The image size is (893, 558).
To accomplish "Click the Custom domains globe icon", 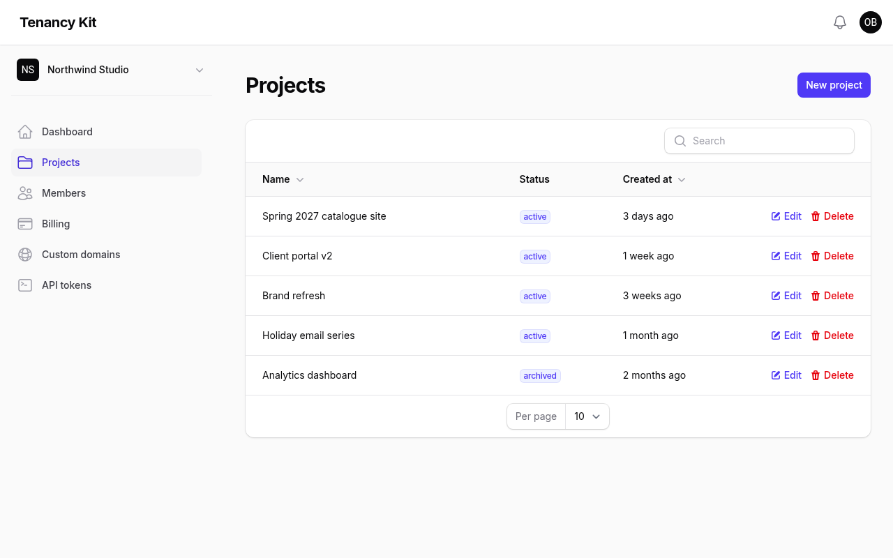I will coord(25,255).
